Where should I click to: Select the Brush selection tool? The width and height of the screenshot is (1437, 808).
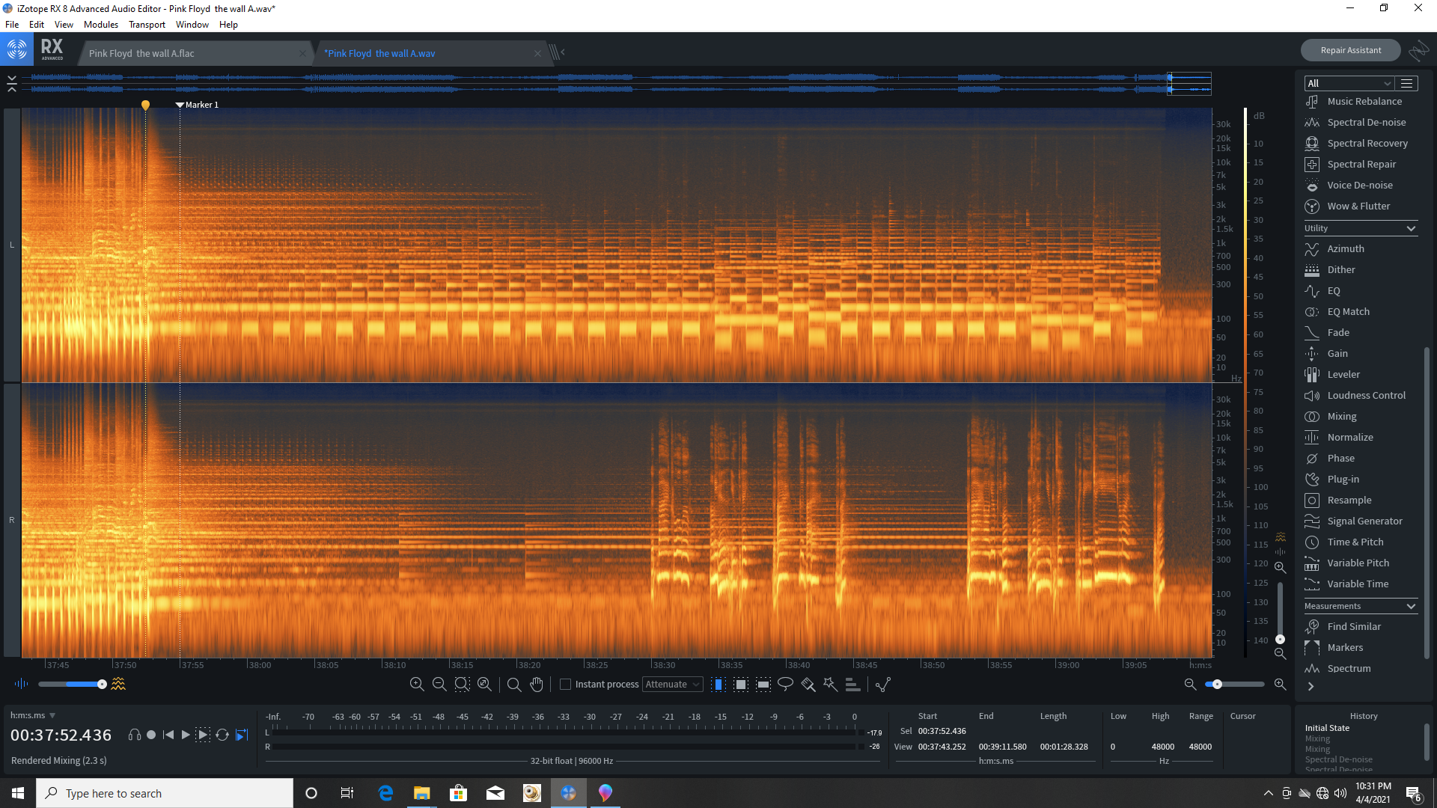[x=808, y=684]
